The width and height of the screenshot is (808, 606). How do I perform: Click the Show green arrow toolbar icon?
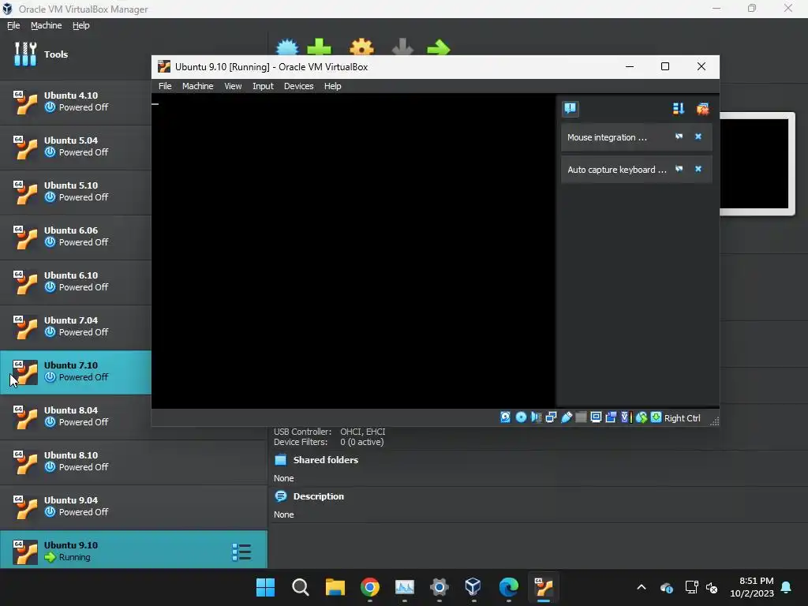439,47
